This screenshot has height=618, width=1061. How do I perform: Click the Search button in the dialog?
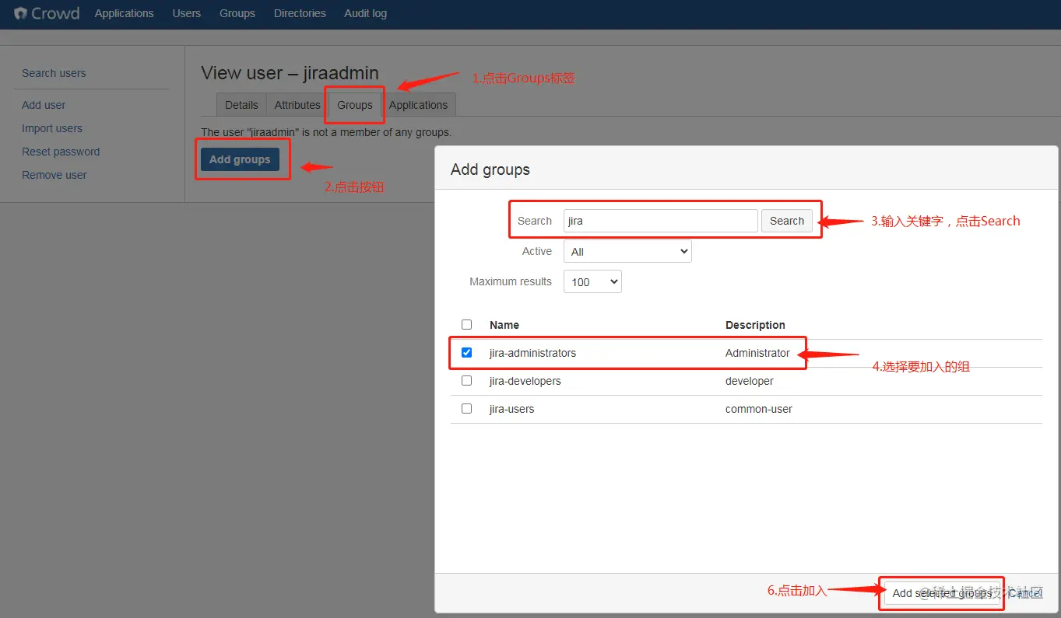coord(787,221)
